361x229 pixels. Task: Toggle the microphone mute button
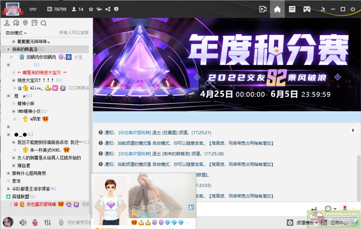pos(35,223)
